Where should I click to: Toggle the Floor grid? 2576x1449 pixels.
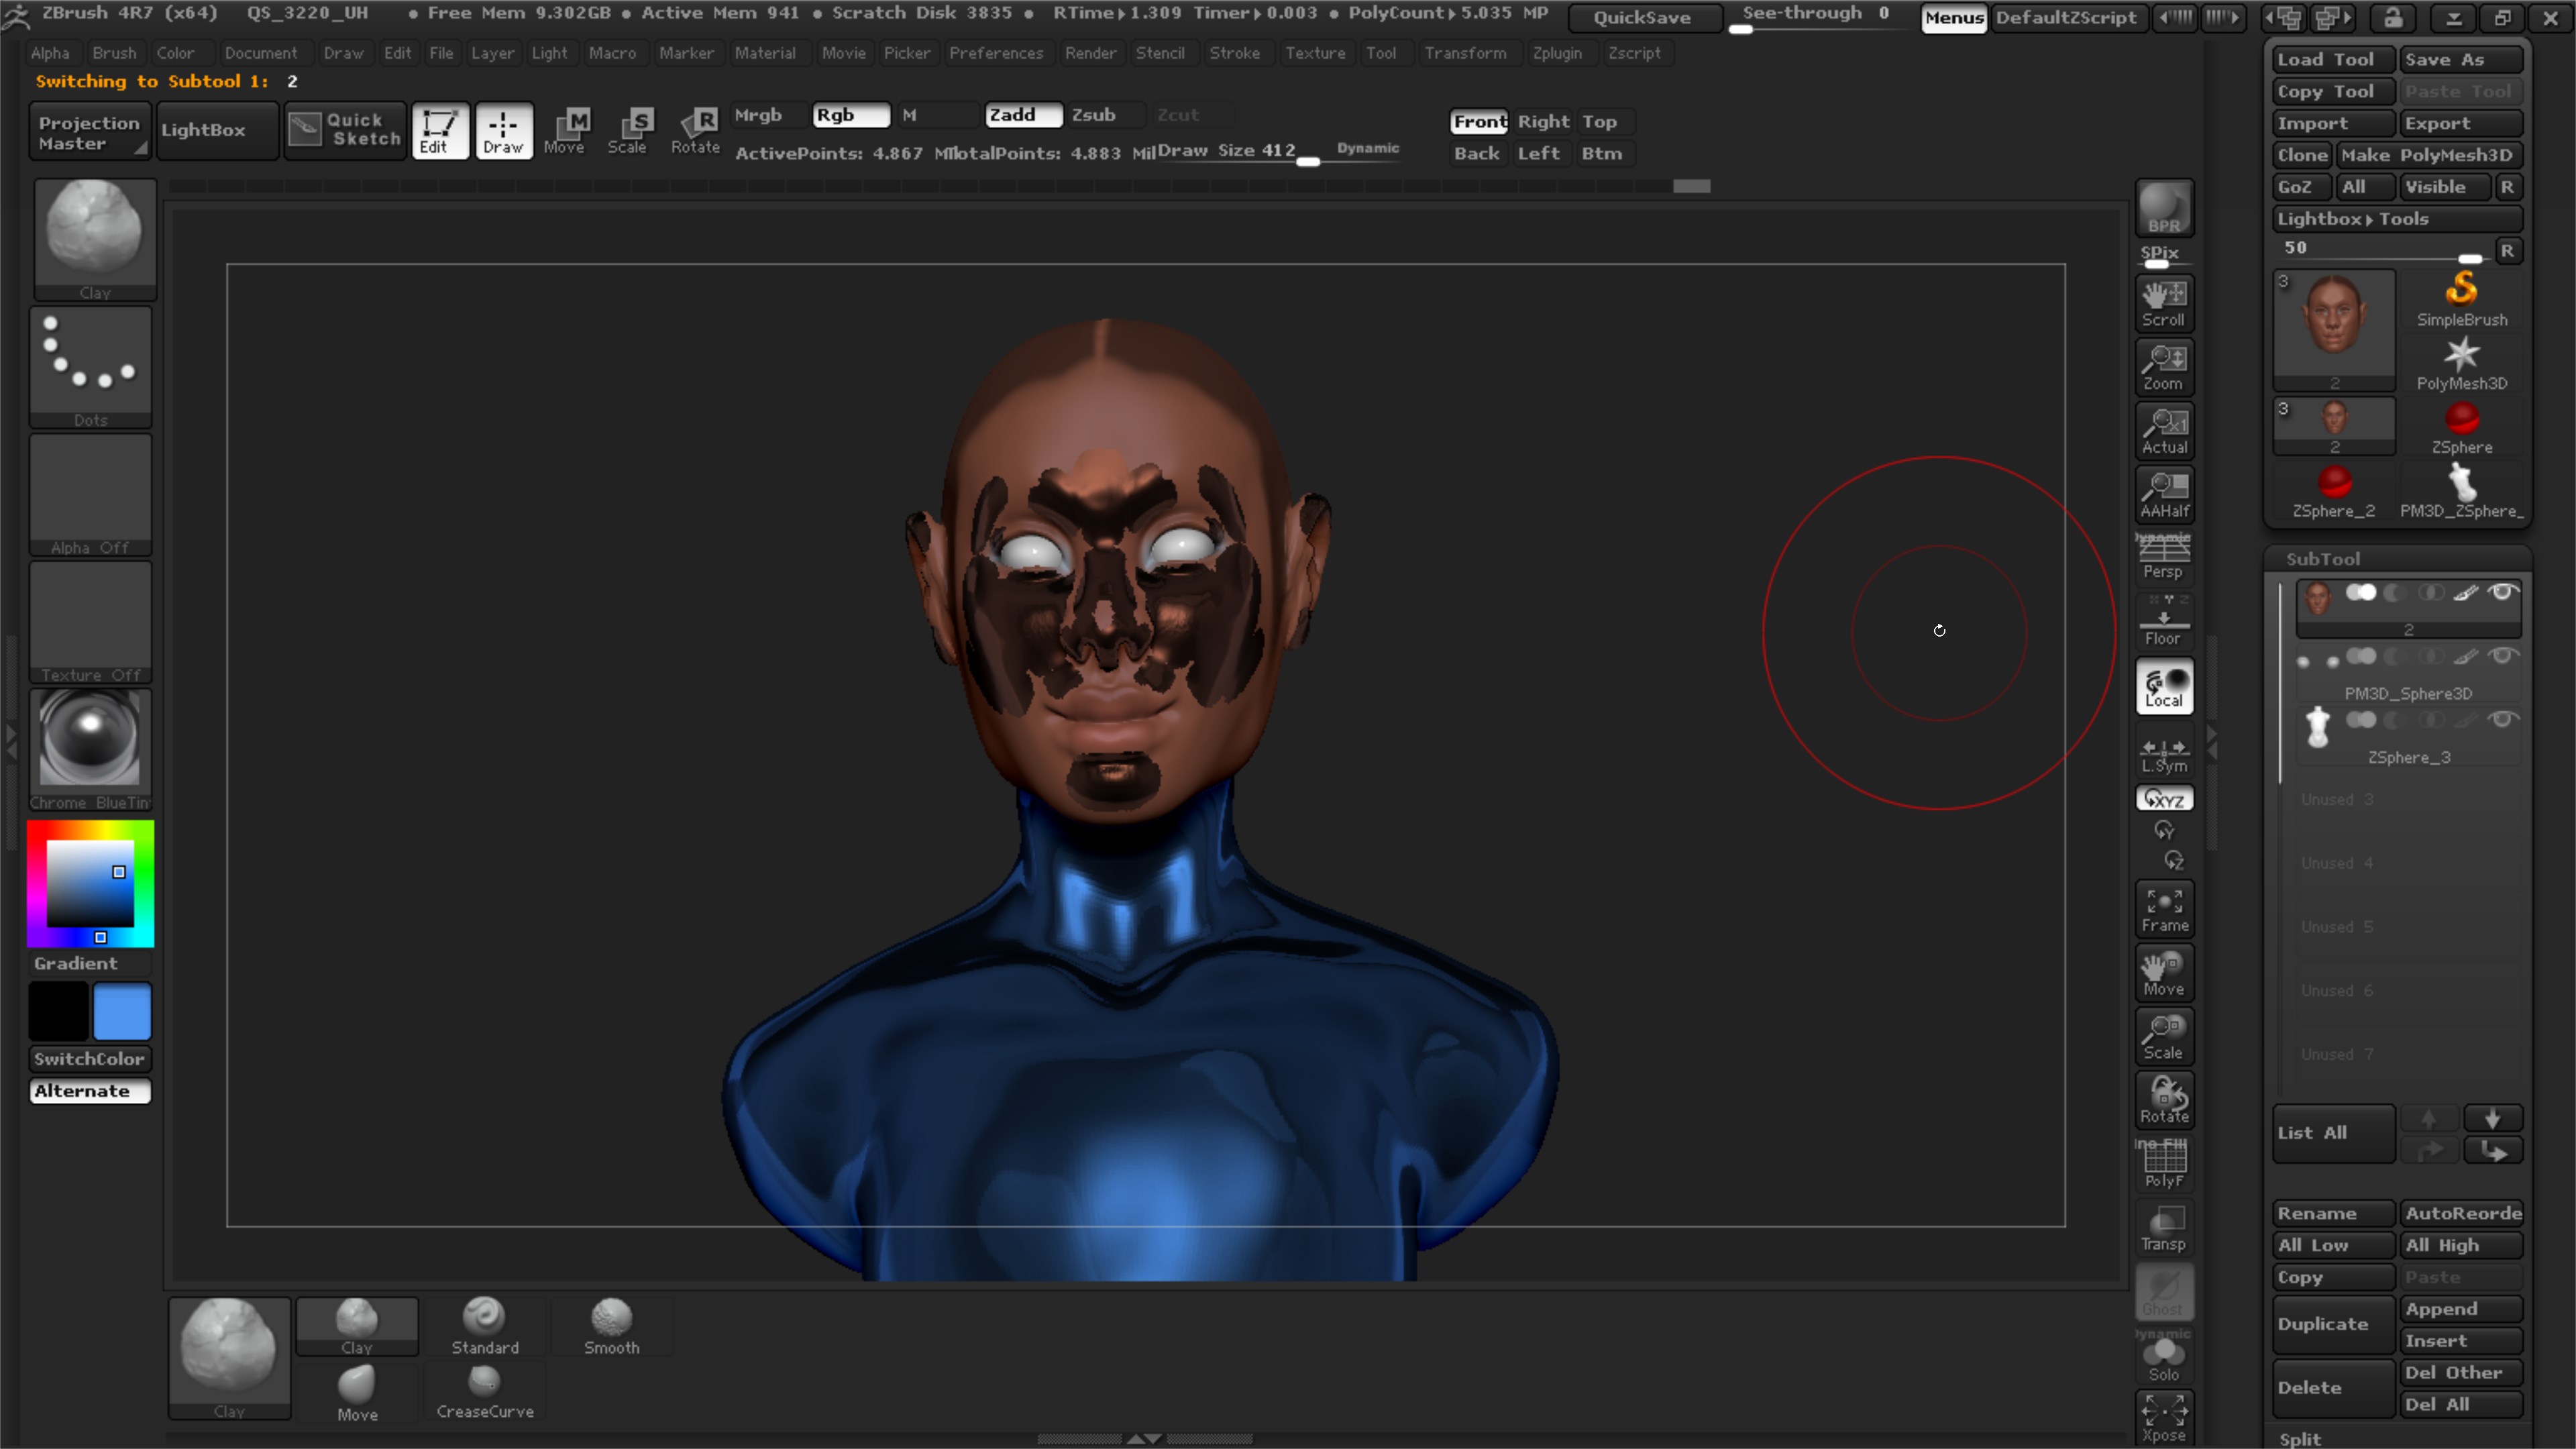pyautogui.click(x=2164, y=621)
